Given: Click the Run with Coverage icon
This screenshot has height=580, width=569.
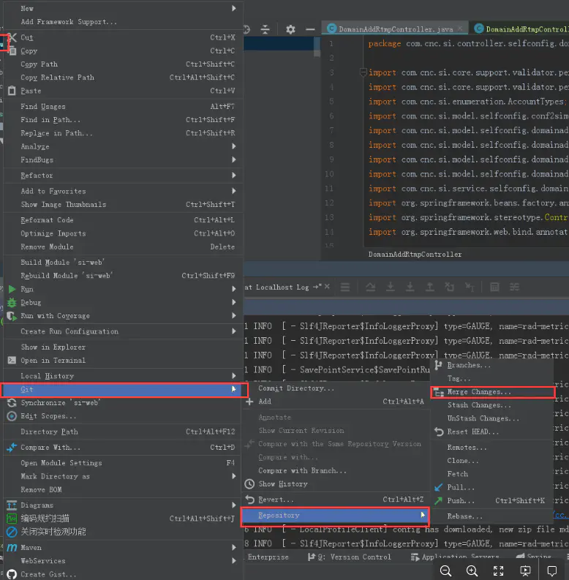Looking at the screenshot, I should (x=12, y=316).
